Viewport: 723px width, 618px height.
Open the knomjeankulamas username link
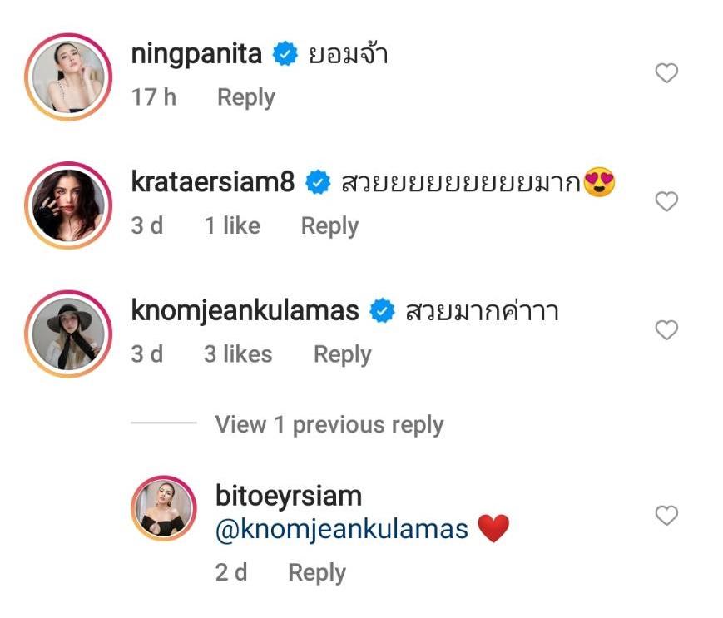(245, 311)
